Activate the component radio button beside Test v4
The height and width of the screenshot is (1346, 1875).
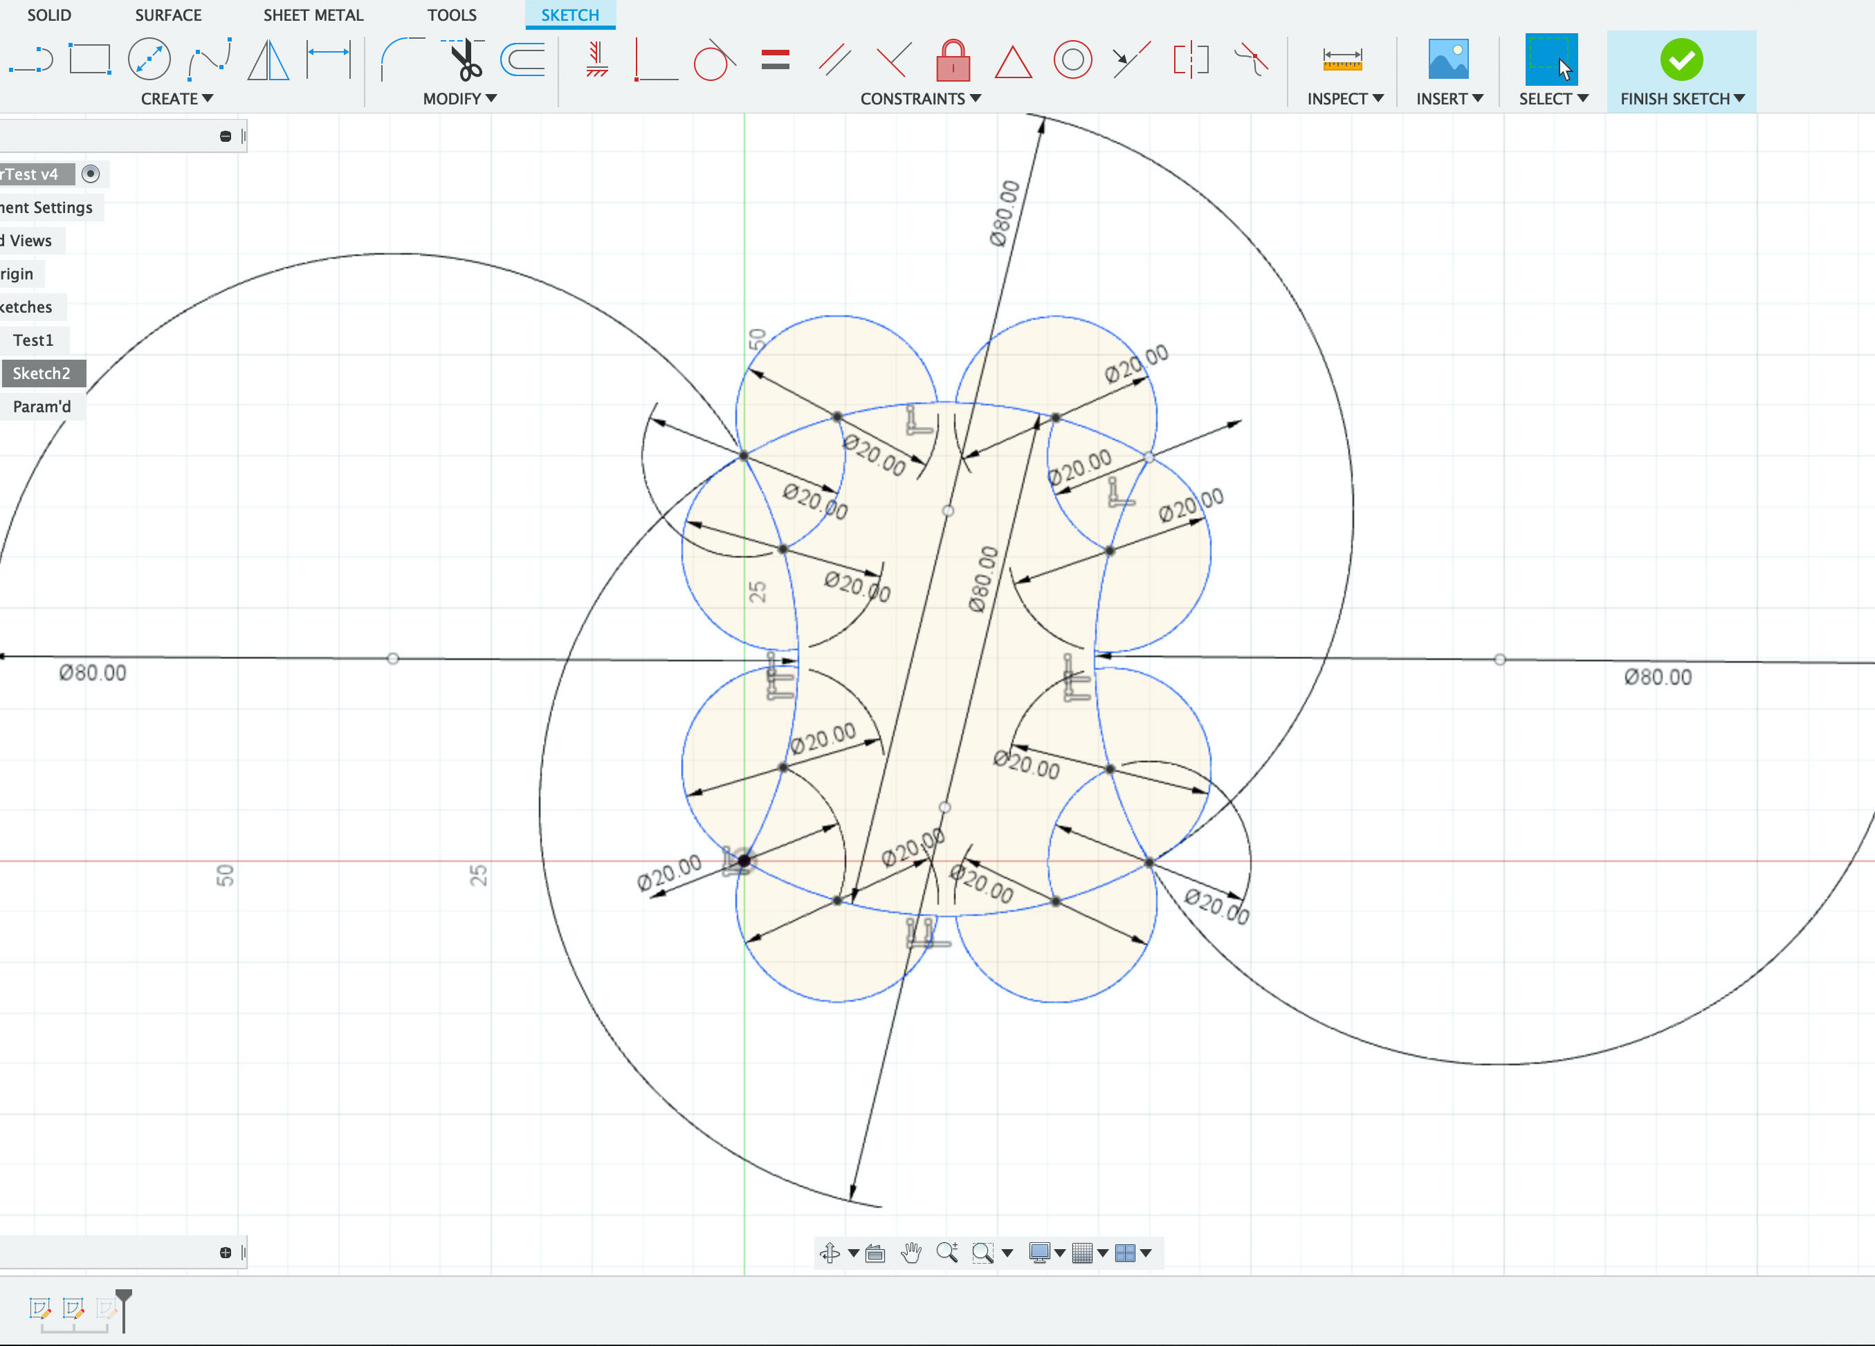[91, 174]
